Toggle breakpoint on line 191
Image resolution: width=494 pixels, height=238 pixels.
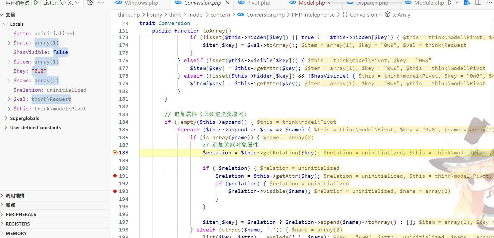pyautogui.click(x=115, y=176)
